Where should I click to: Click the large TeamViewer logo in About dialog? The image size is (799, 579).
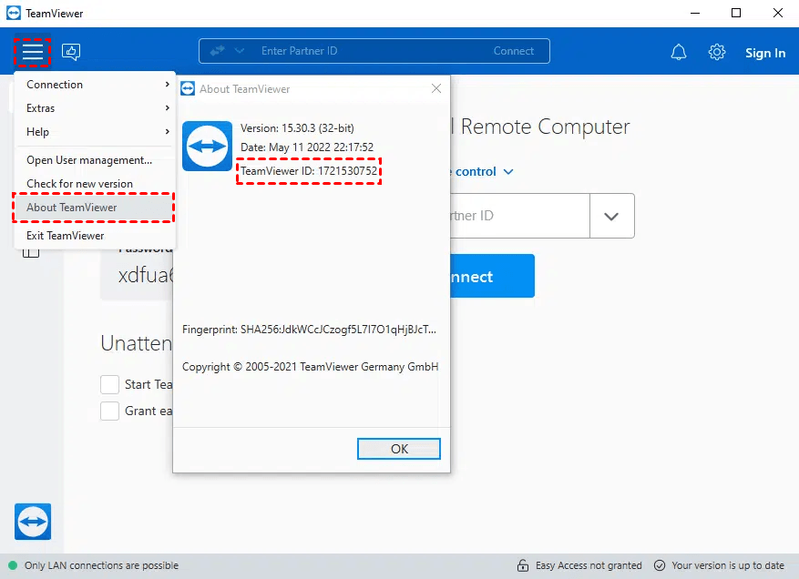[207, 147]
